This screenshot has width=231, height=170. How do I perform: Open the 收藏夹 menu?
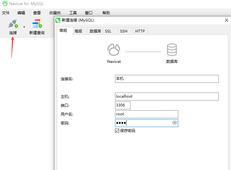pos(55,13)
